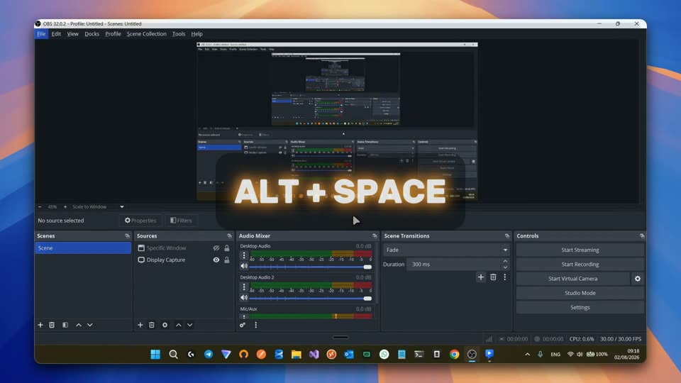This screenshot has height=383, width=681.
Task: Open Desktop Audio three-dot options menu
Action: point(244,255)
